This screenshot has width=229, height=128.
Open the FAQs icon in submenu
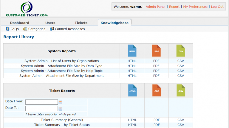[7, 29]
